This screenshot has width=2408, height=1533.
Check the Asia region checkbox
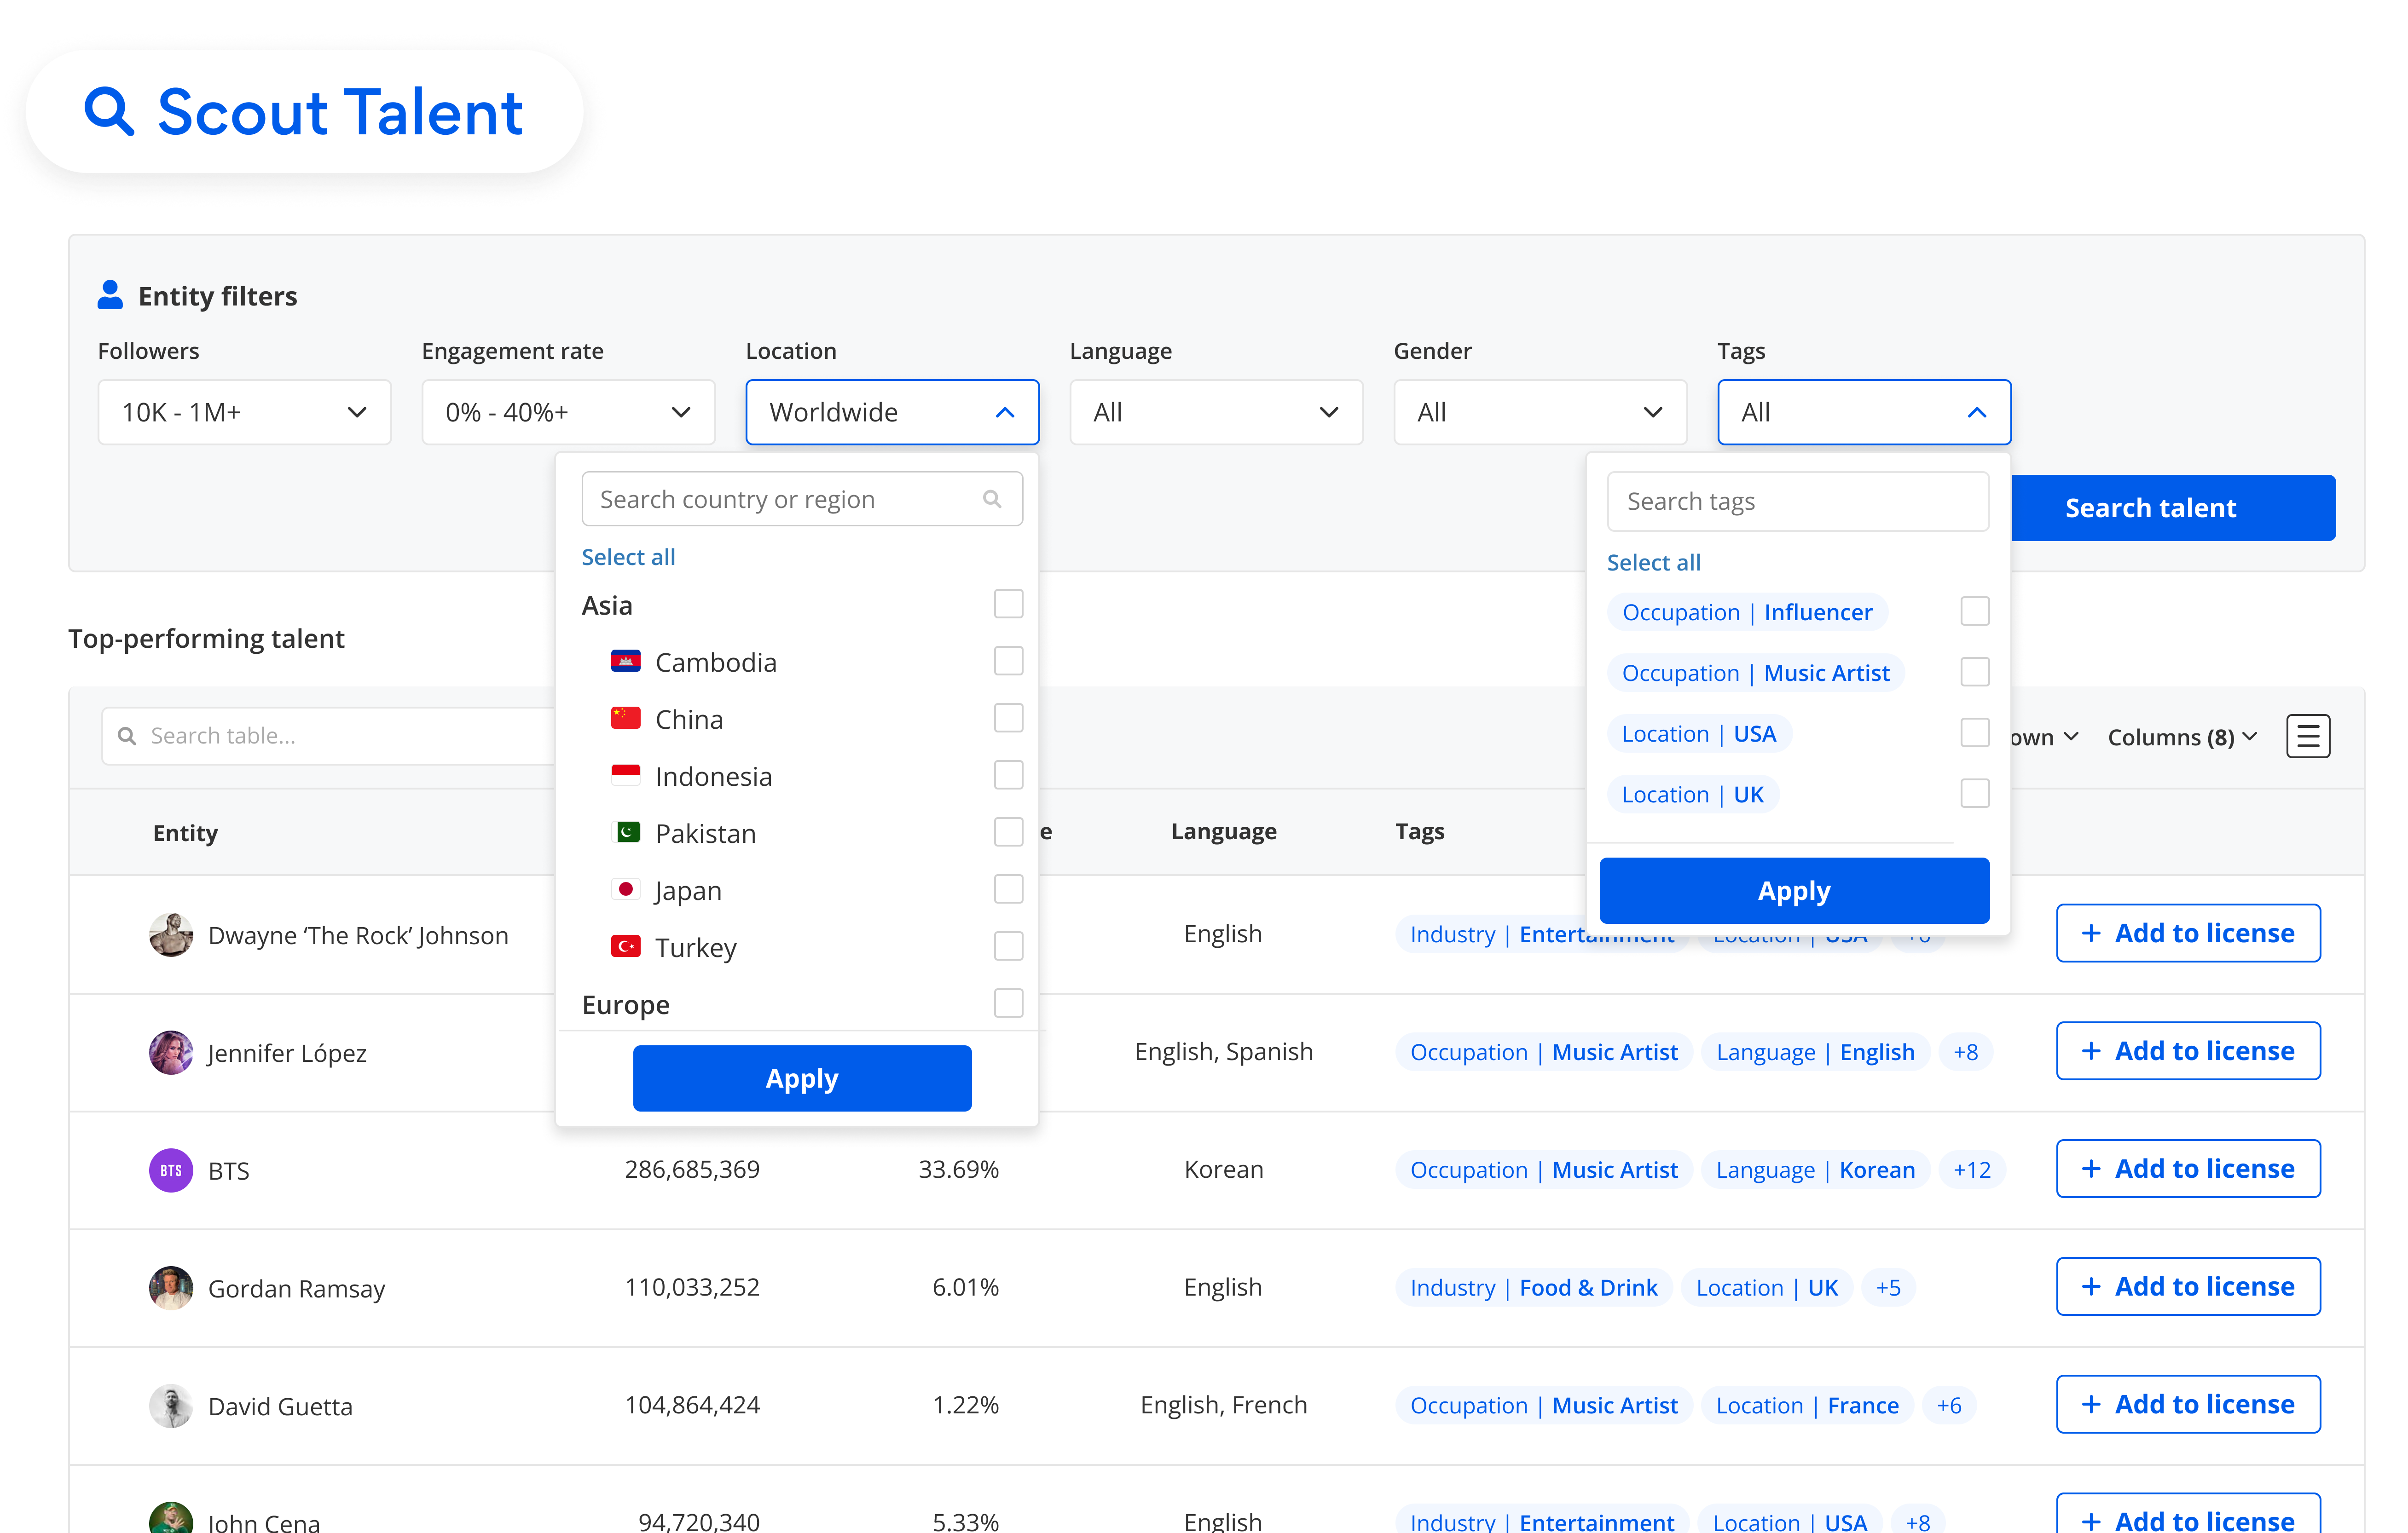pos(1008,604)
